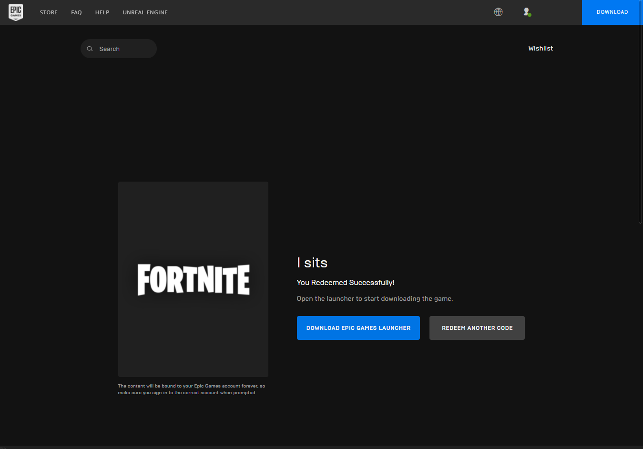Open the Wishlist link
The image size is (643, 449).
tap(541, 48)
